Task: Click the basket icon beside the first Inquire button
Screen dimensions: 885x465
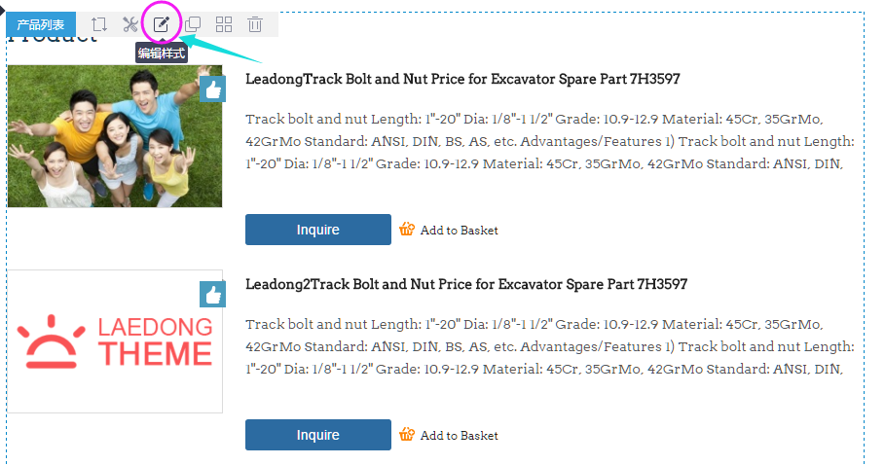Action: tap(407, 230)
